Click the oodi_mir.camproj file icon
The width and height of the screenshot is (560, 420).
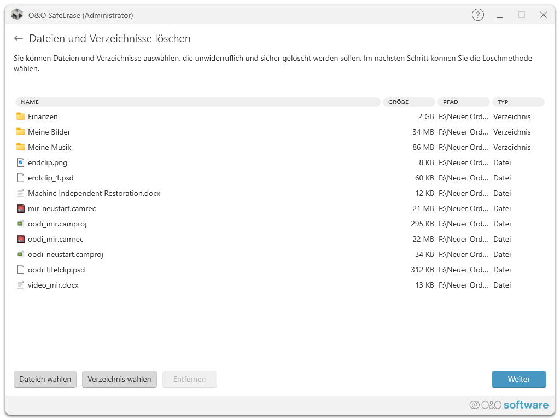(21, 224)
